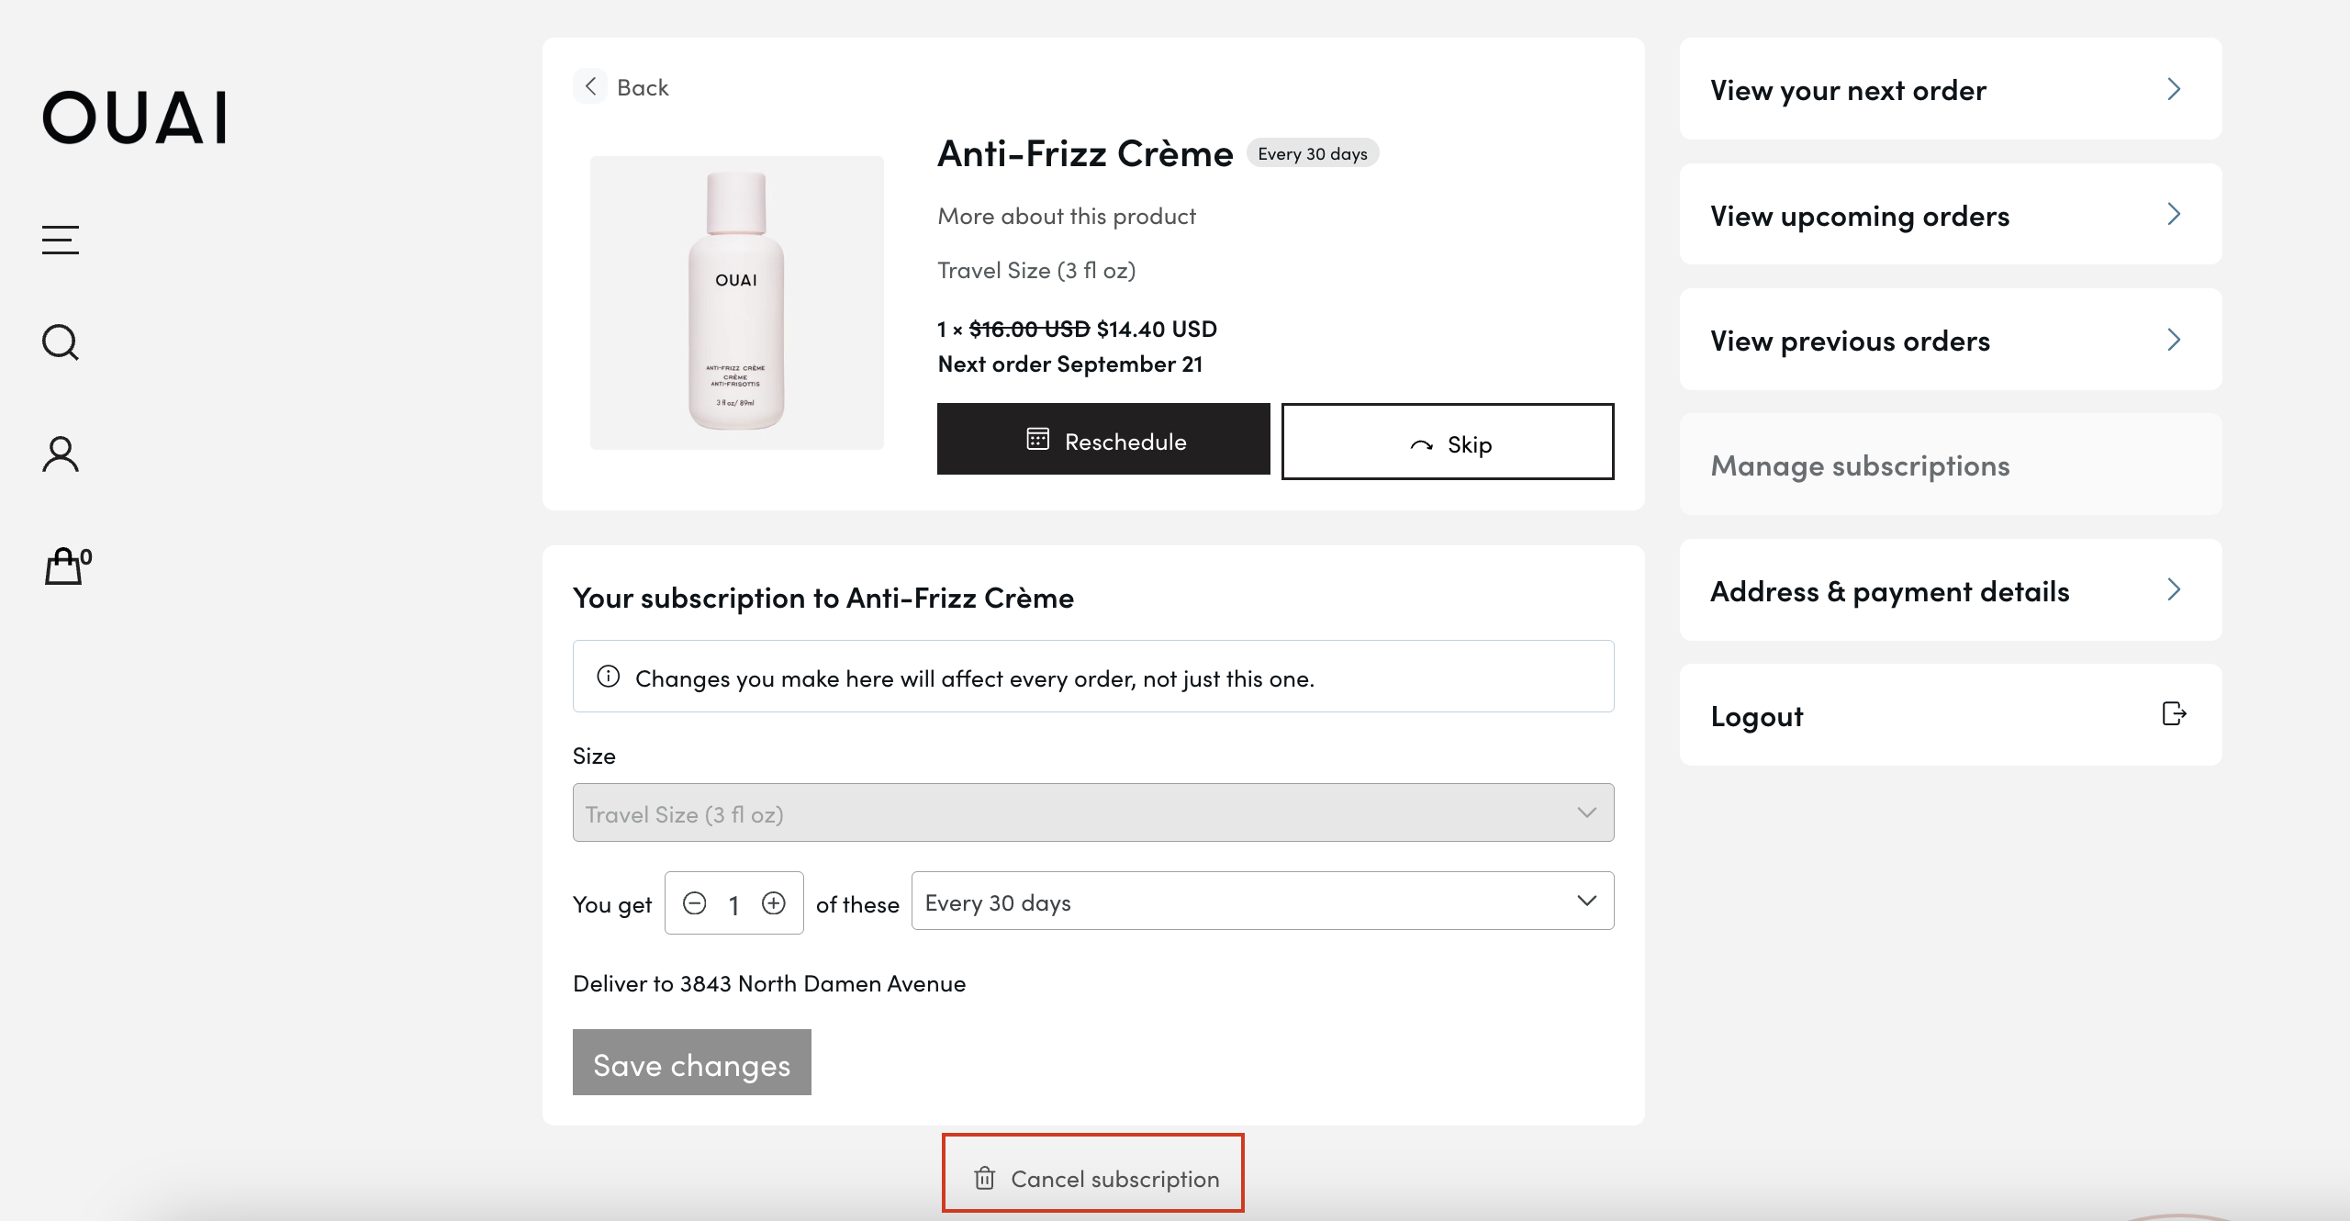Open View your next order

1951,89
